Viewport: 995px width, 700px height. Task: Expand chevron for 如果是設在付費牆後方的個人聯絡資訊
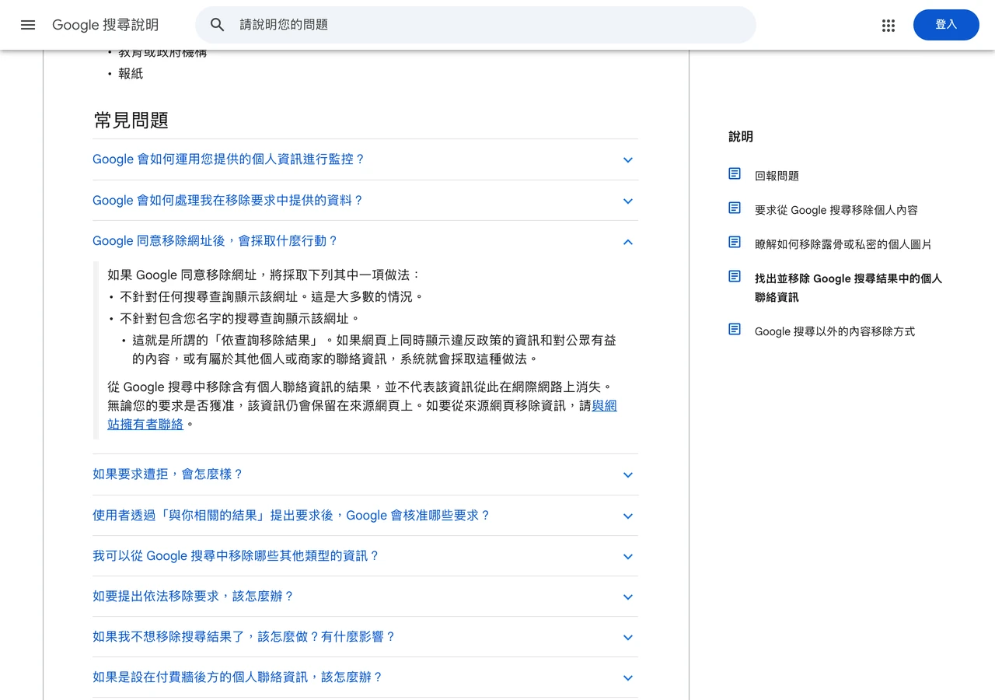(628, 678)
